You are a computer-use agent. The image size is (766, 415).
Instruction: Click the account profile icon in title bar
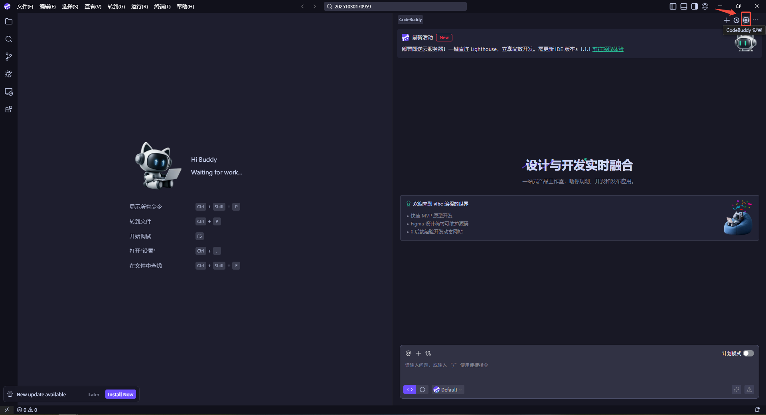tap(705, 6)
